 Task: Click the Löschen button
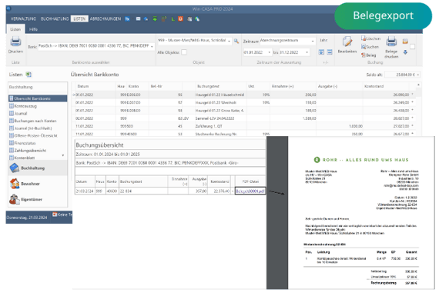(x=370, y=38)
